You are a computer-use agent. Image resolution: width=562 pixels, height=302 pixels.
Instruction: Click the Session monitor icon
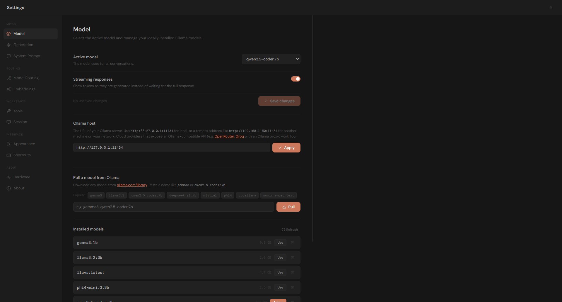click(x=8, y=122)
